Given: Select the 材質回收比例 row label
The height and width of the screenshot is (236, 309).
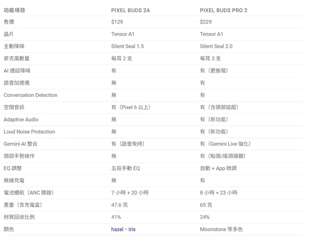Looking at the screenshot, I should 19,217.
